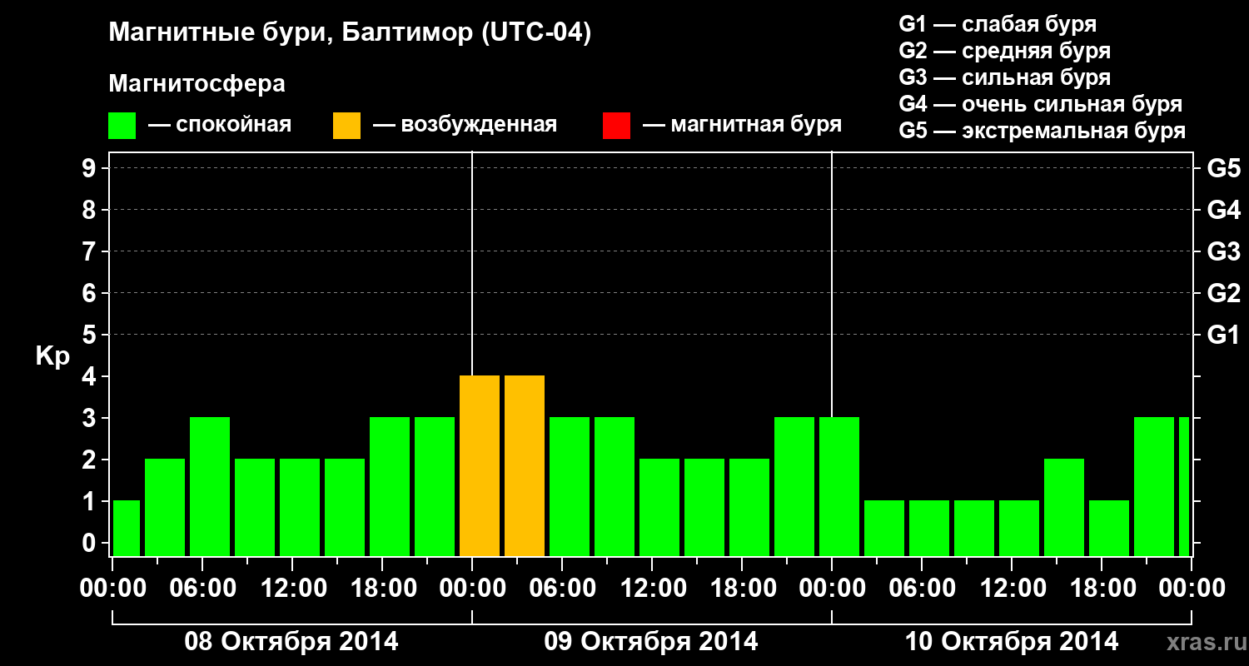Image resolution: width=1249 pixels, height=666 pixels.
Task: Click the green «спокойная» legend swatch
Action: [122, 126]
